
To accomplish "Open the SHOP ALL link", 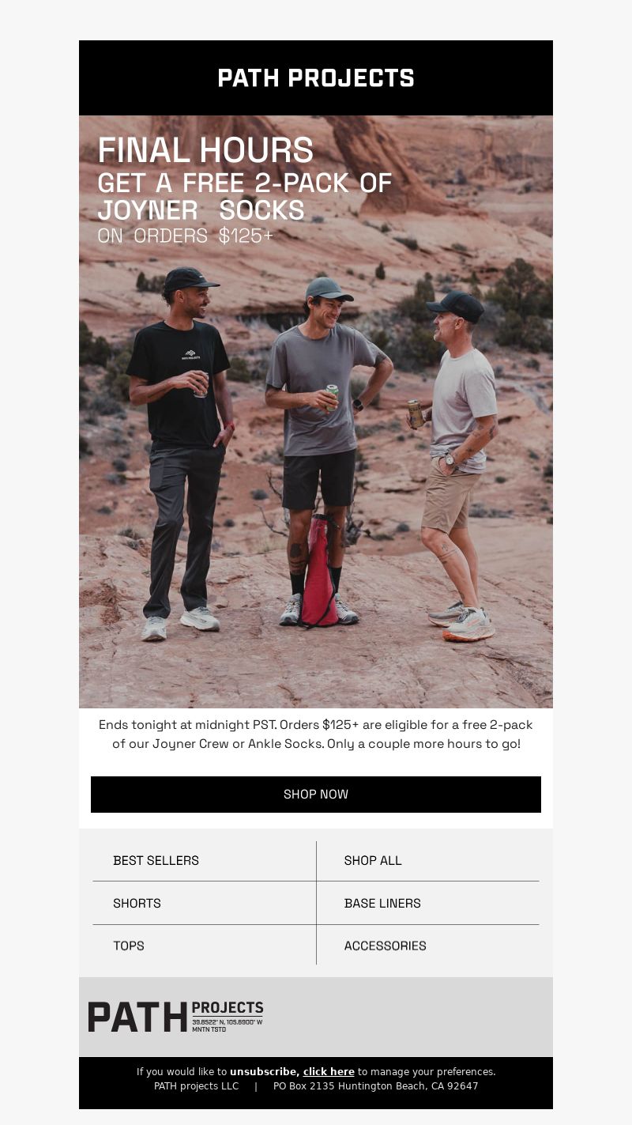I will [x=373, y=860].
